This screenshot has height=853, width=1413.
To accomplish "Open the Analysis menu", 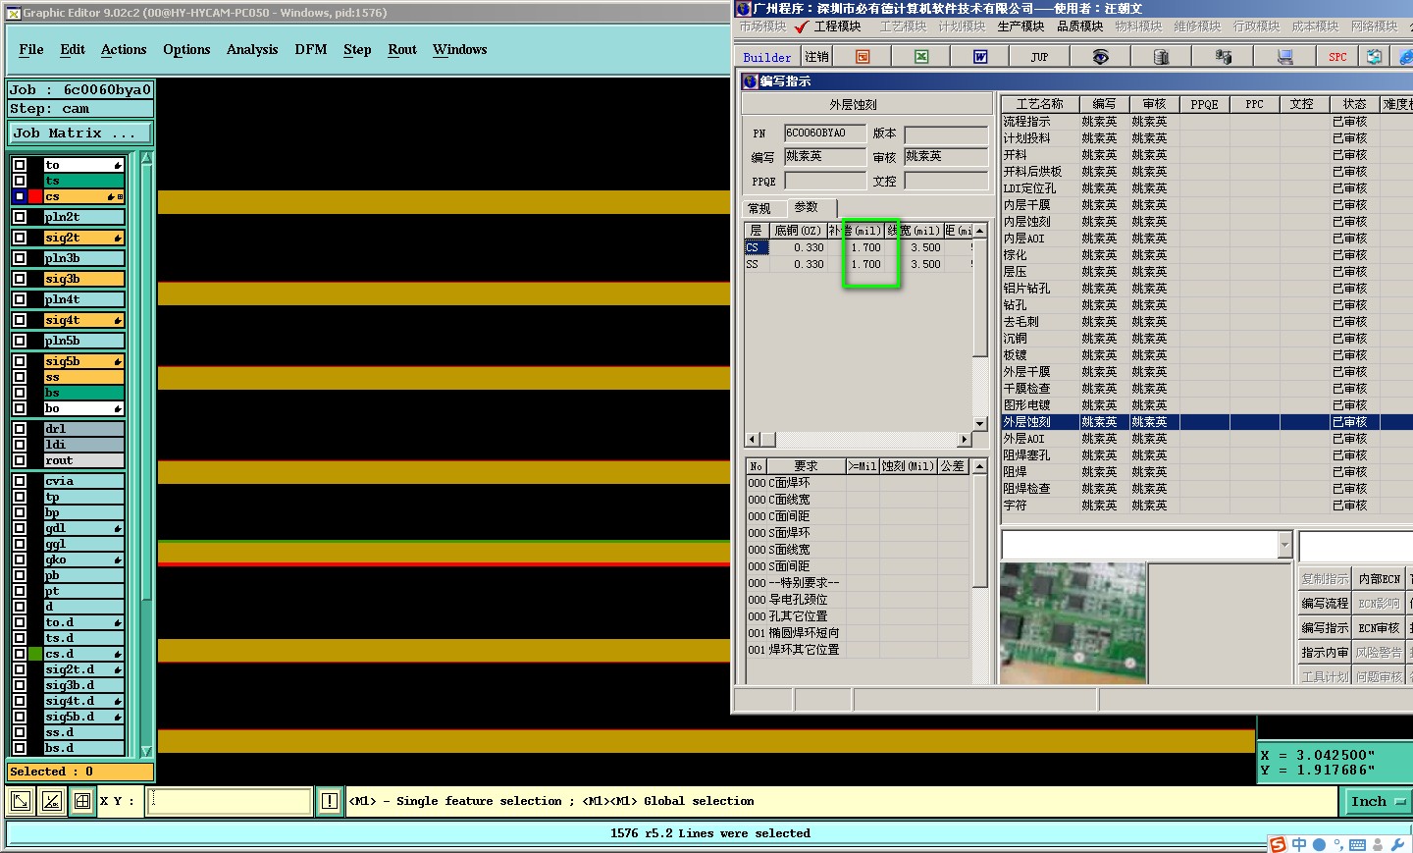I will pos(252,49).
